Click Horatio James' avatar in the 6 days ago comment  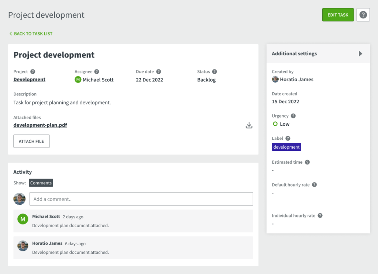(x=23, y=246)
